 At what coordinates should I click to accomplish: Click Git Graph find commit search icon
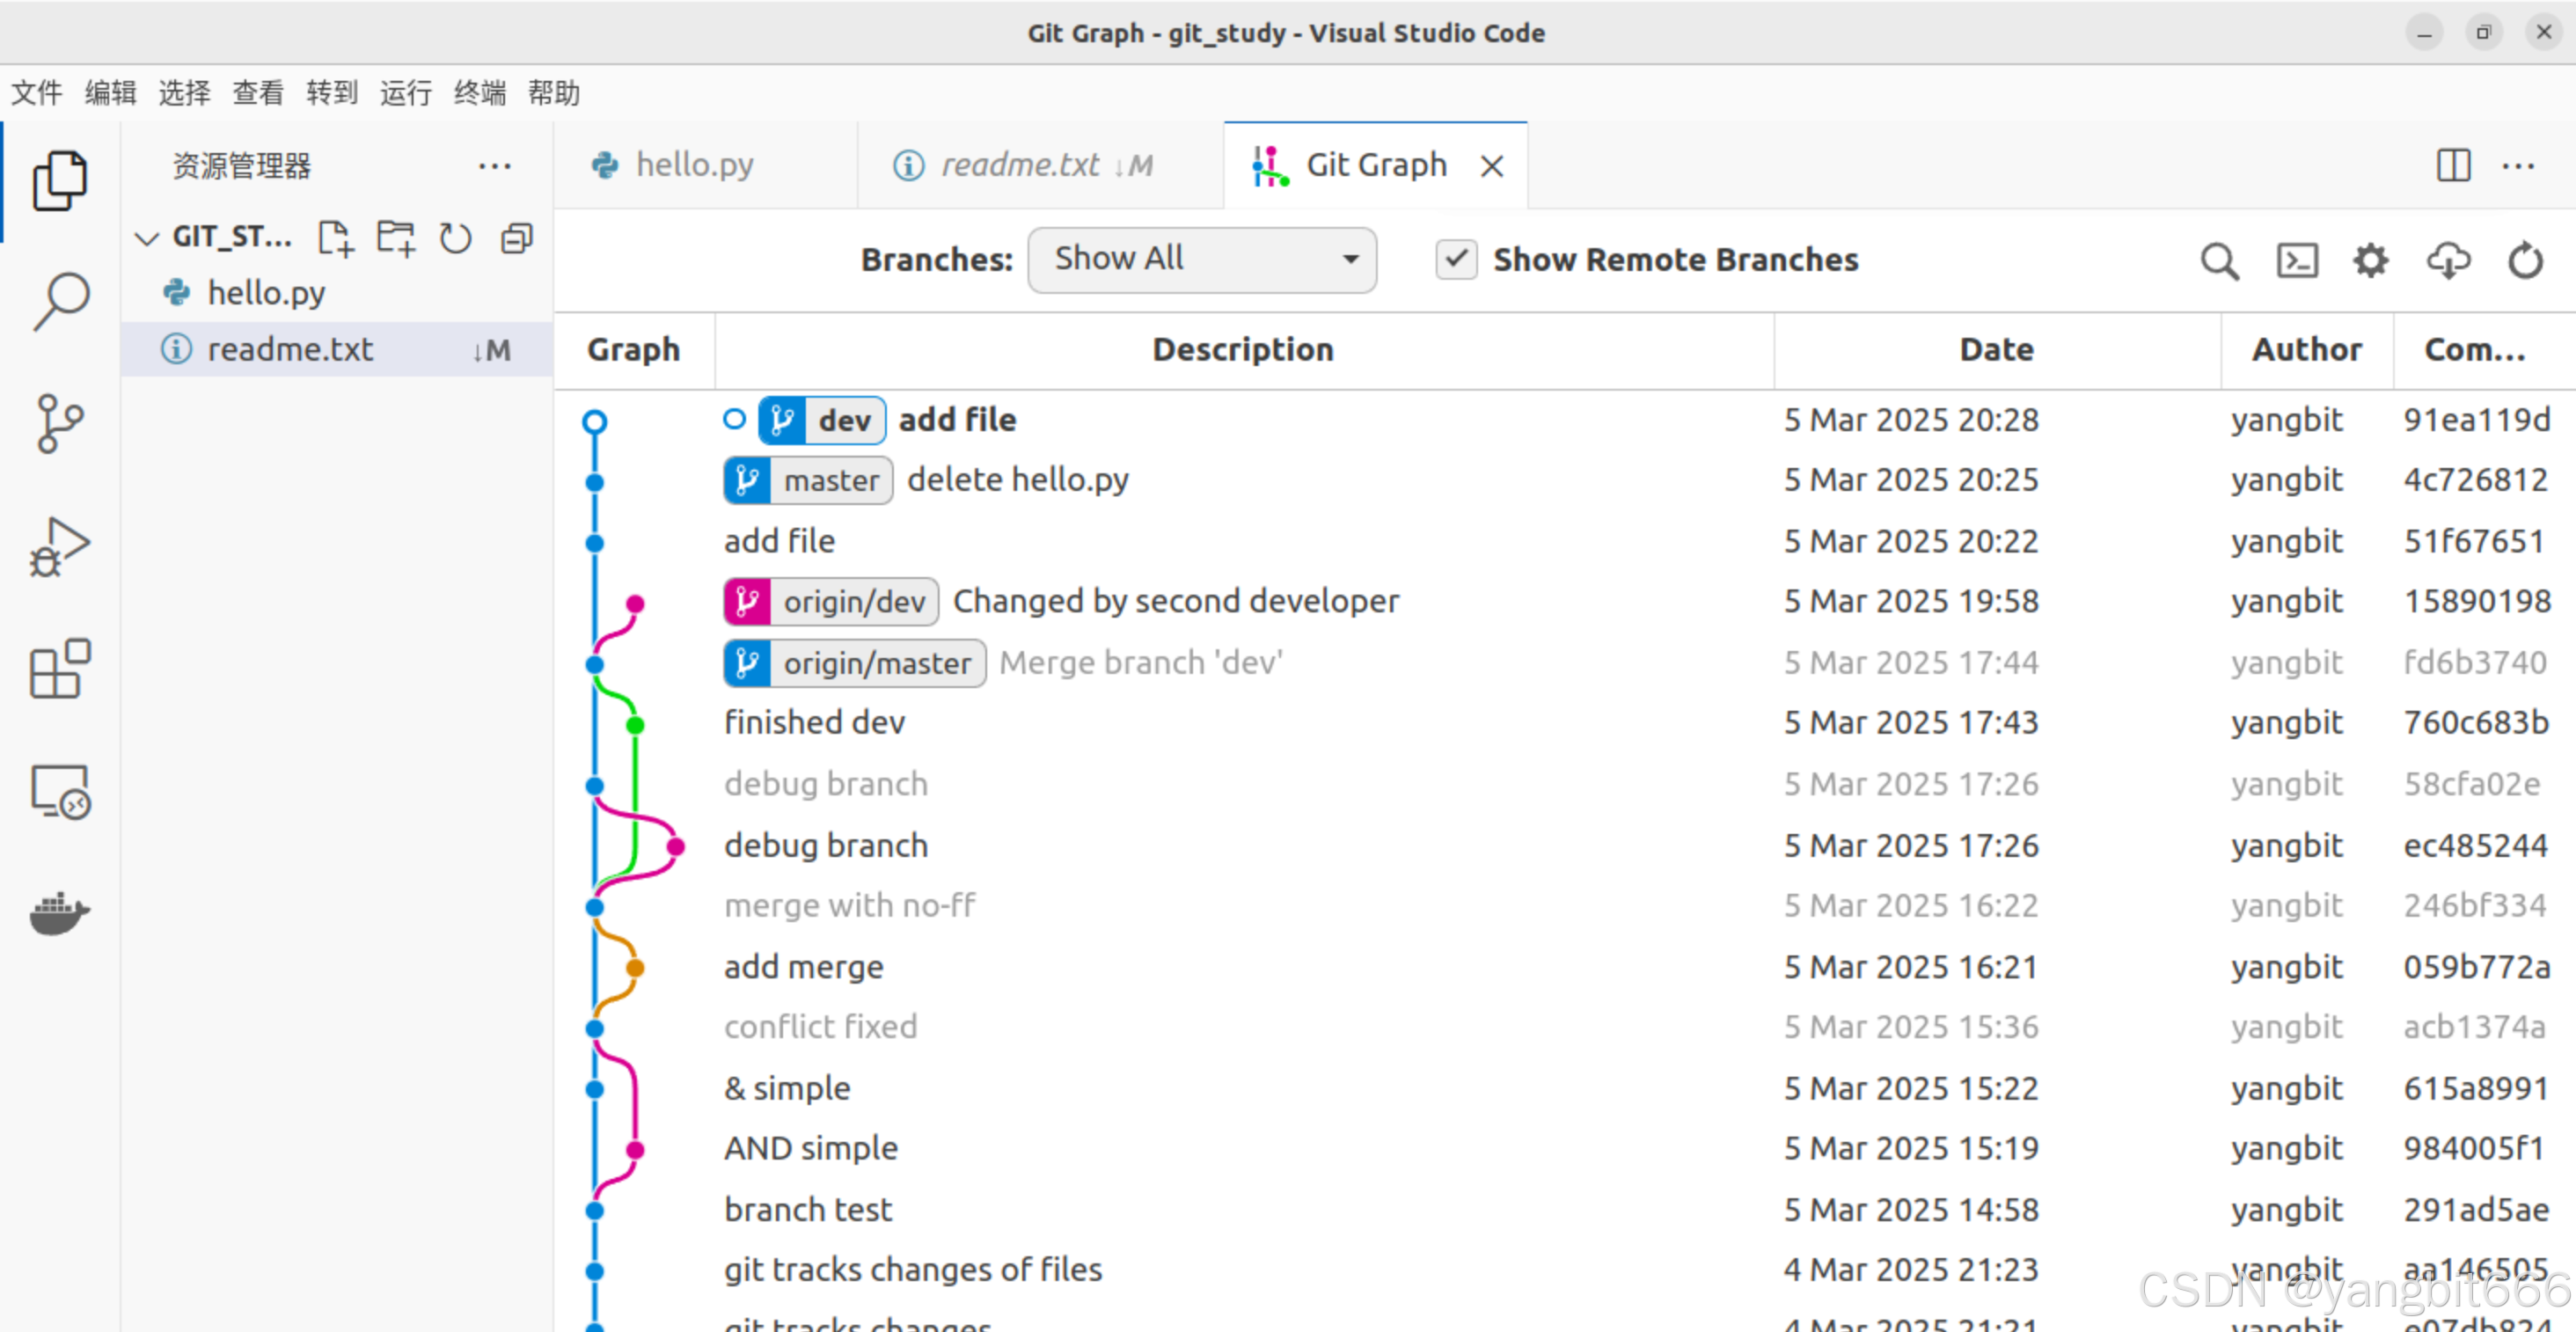[x=2218, y=261]
